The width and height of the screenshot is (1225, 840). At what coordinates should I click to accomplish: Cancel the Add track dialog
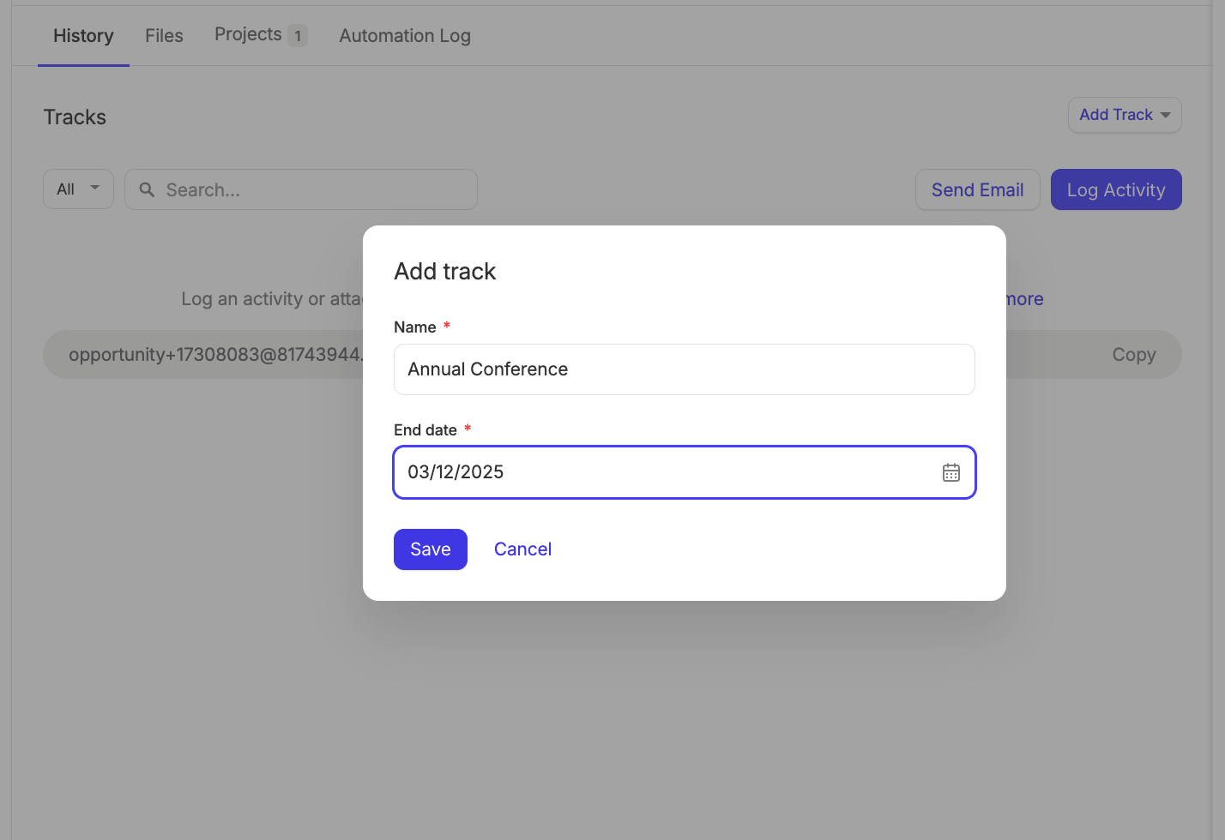click(522, 549)
